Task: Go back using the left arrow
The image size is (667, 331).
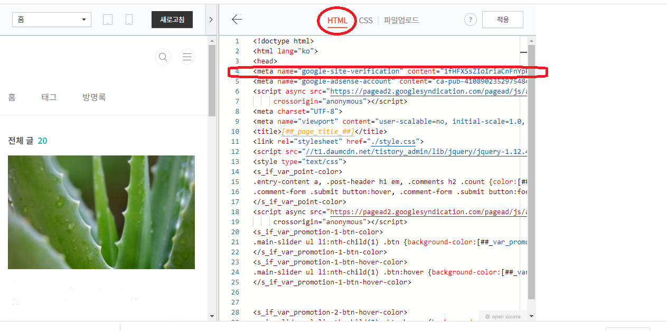Action: (x=237, y=20)
